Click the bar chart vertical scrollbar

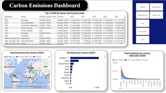coord(105,57)
